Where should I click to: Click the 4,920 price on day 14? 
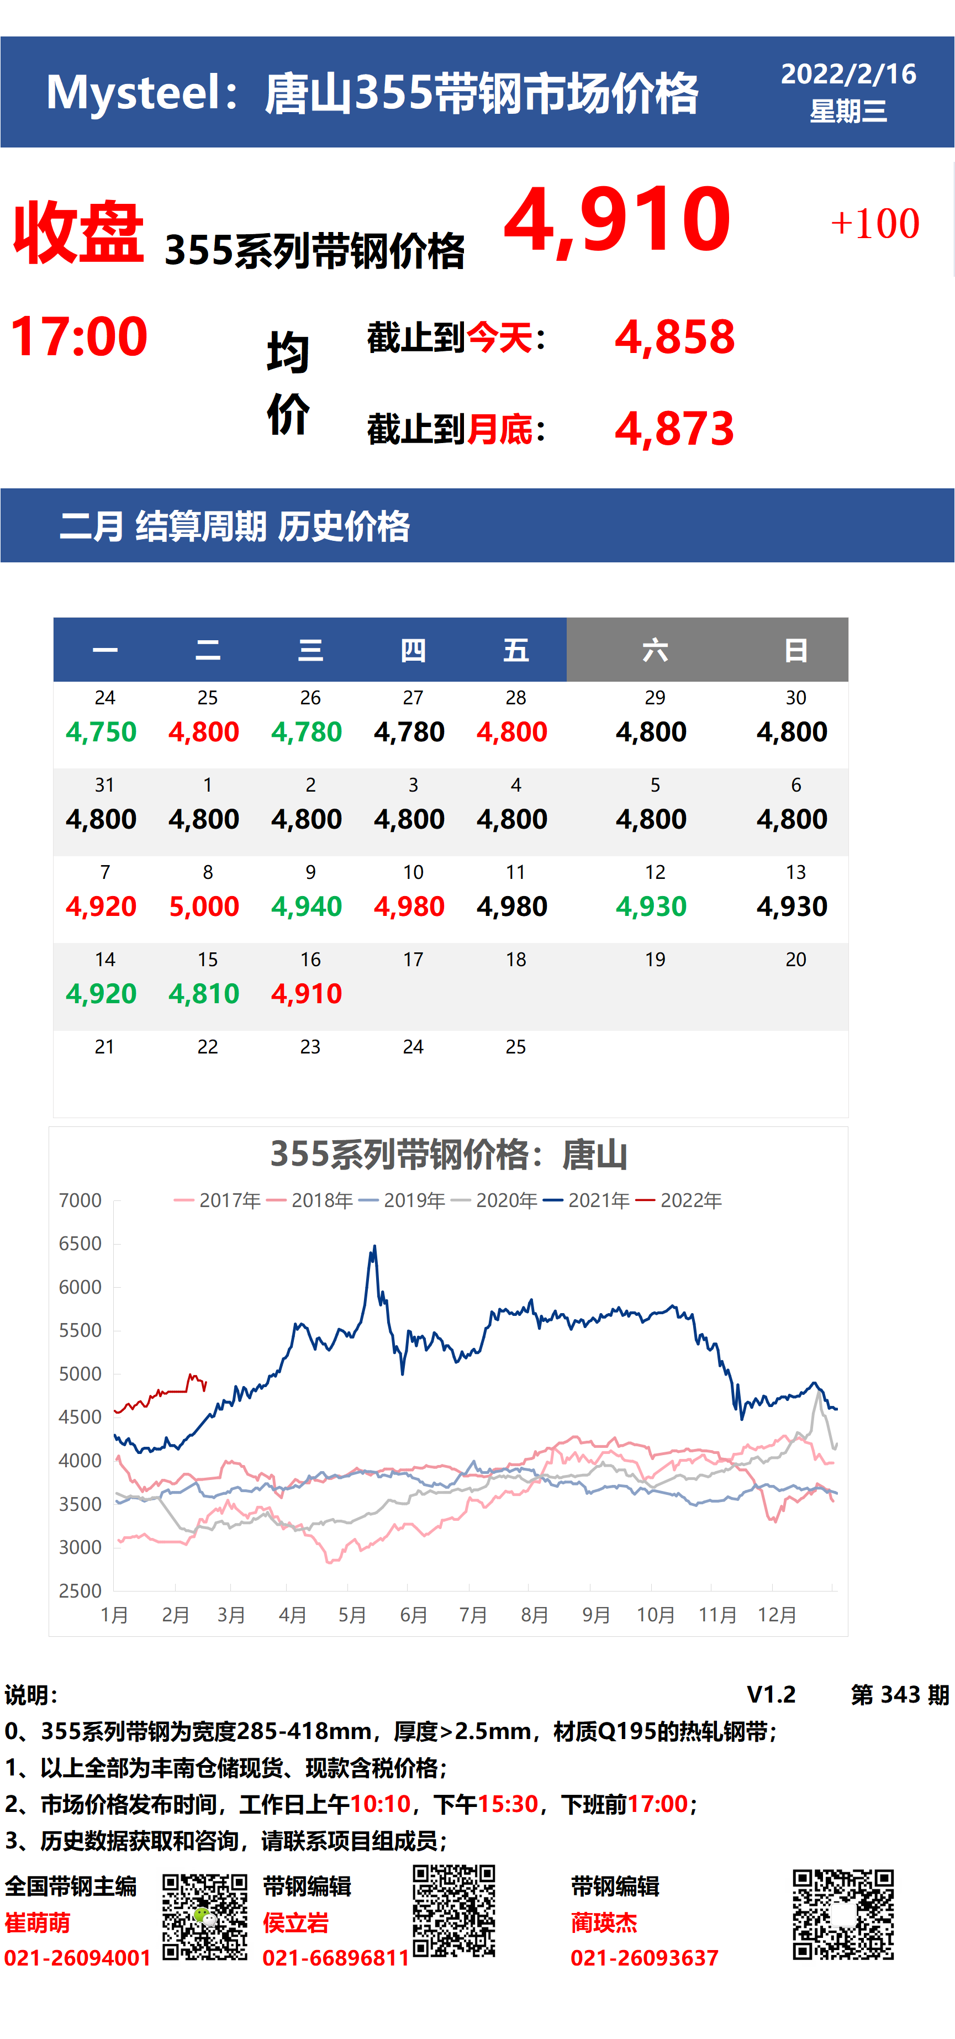click(101, 993)
